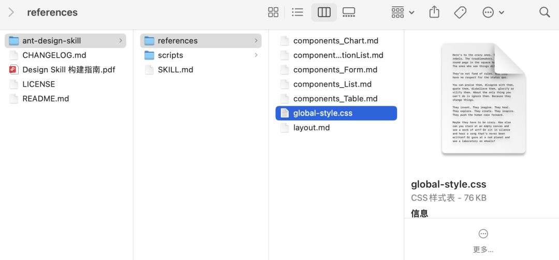Expand the scripts folder chevron
559x260 pixels.
click(256, 55)
